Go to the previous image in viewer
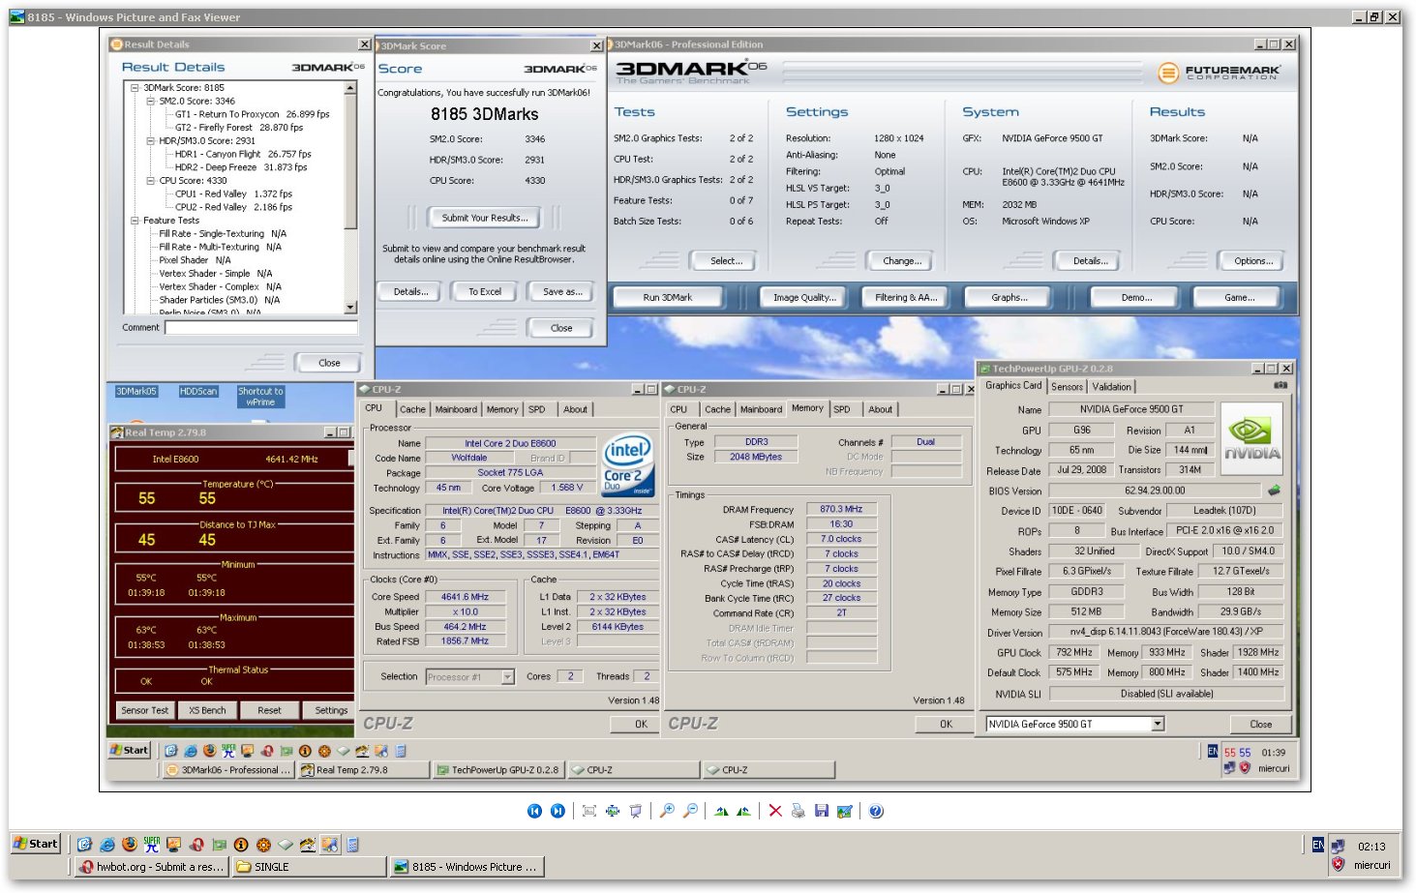The width and height of the screenshot is (1416, 893). pos(534,811)
